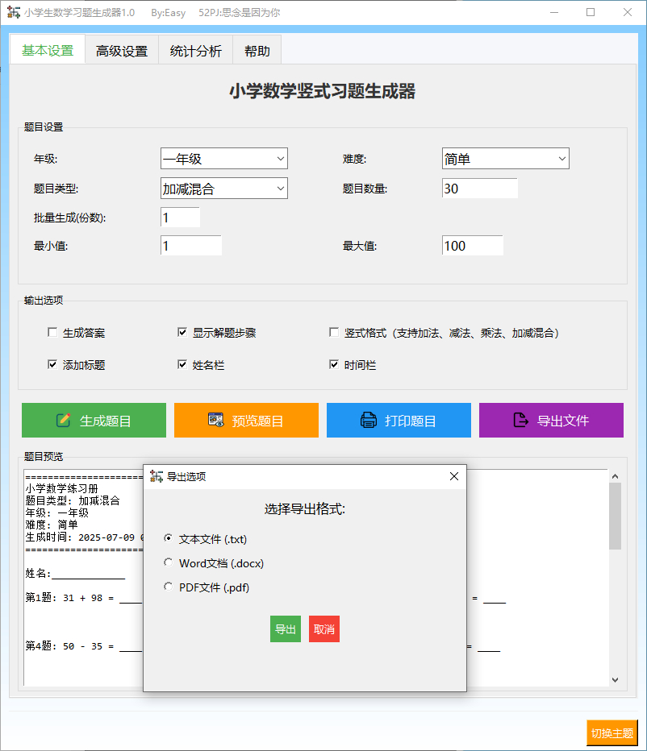Viewport: 647px width, 751px height.
Task: Maximize the main application window
Action: coord(591,12)
